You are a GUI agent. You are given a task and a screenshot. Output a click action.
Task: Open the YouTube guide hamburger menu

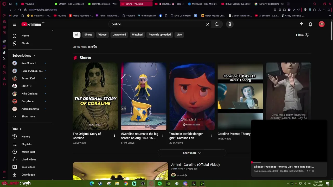click(x=15, y=24)
